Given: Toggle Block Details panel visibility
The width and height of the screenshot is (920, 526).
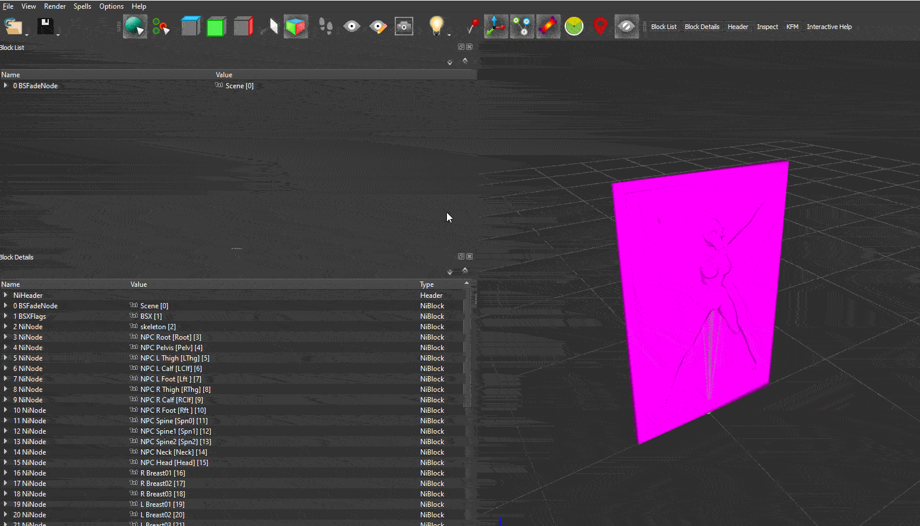Looking at the screenshot, I should tap(702, 27).
